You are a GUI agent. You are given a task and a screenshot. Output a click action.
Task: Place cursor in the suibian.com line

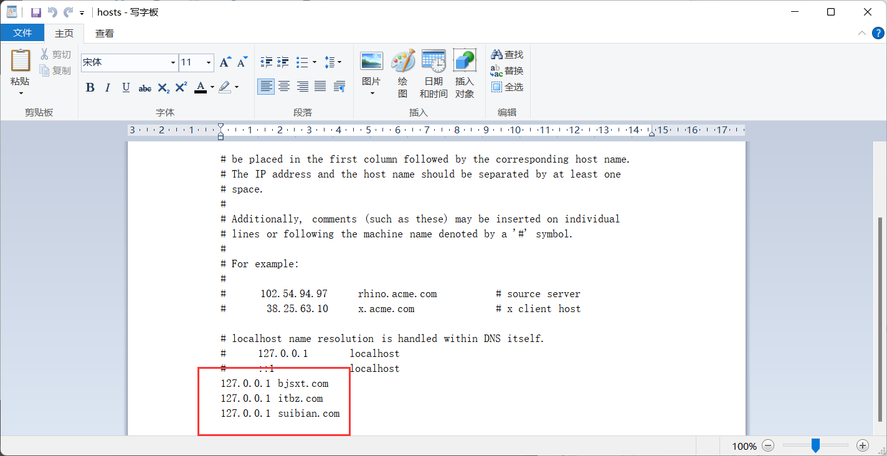pyautogui.click(x=280, y=413)
